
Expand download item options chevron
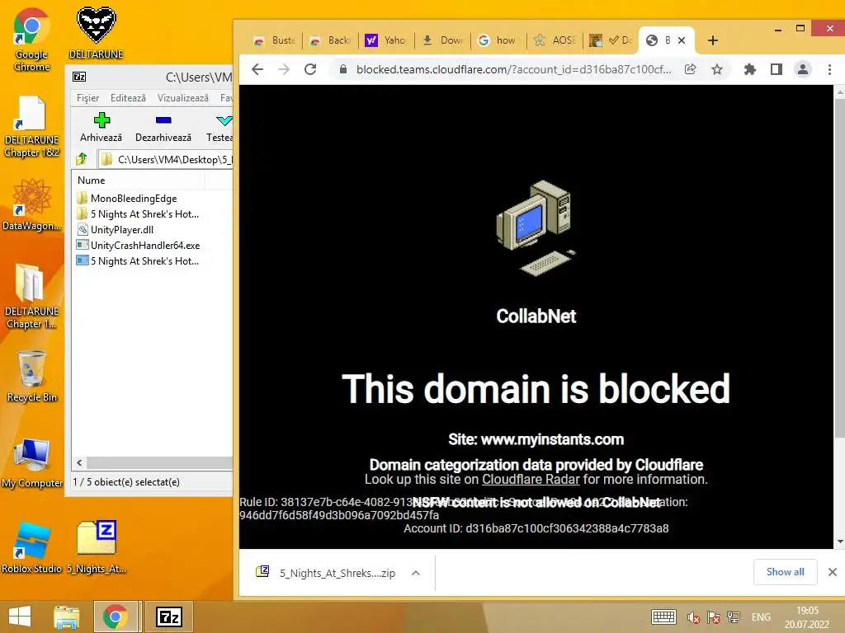[x=416, y=573]
